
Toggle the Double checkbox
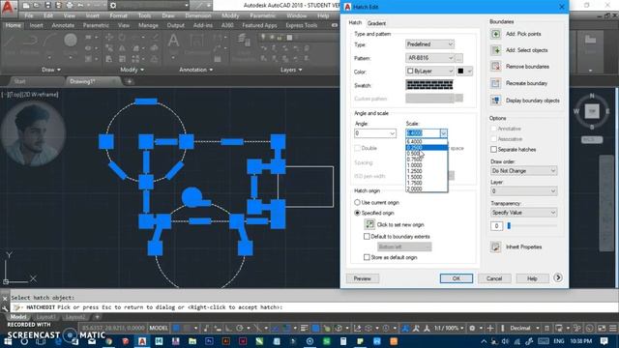[x=357, y=148]
